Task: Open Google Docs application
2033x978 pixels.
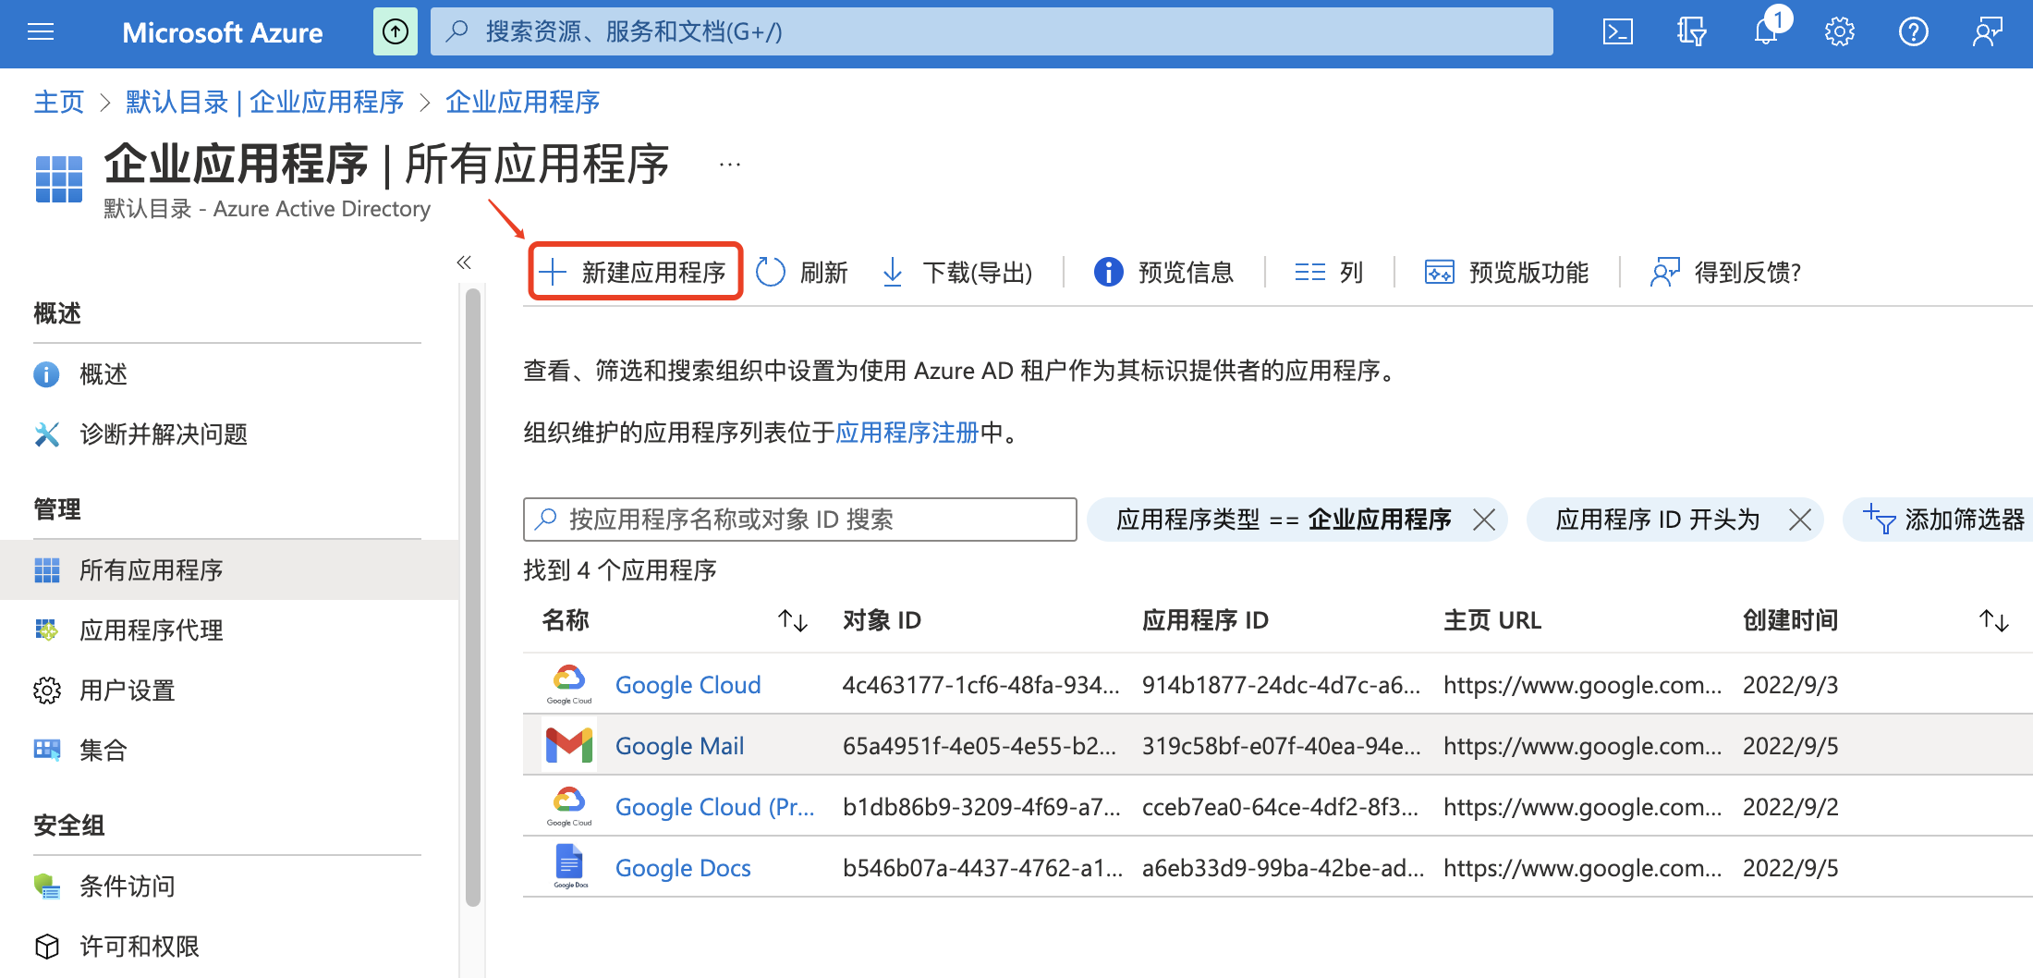Action: 683,868
